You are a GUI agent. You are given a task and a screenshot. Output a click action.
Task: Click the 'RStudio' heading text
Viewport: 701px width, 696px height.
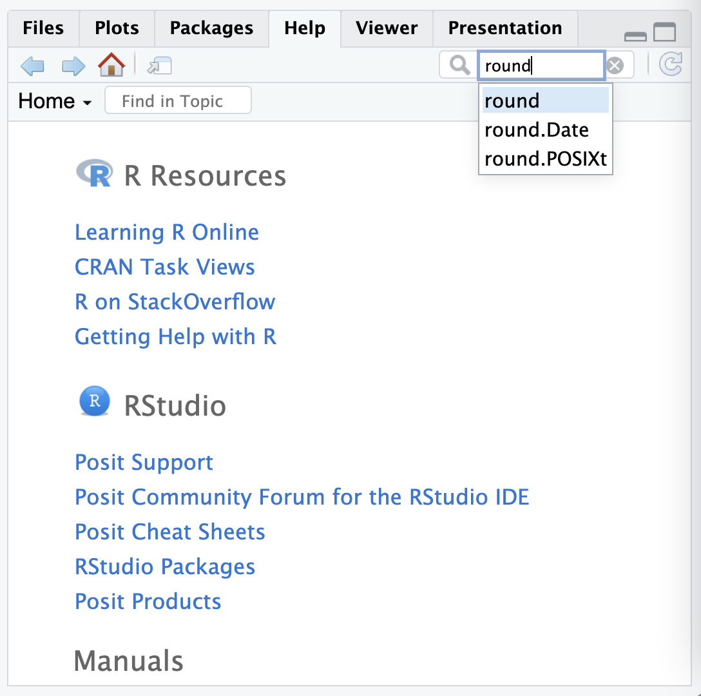(175, 406)
